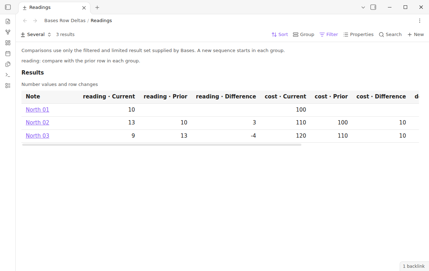Add a new tab with plus
The height and width of the screenshot is (271, 429).
click(x=97, y=7)
